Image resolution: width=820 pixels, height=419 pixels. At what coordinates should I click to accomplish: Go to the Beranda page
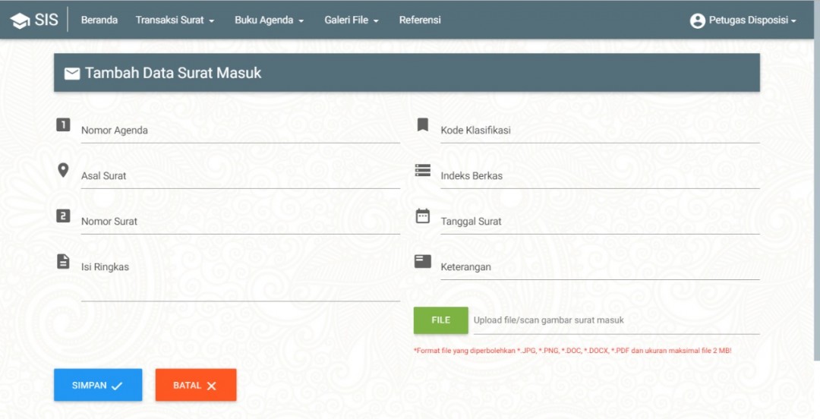point(99,20)
